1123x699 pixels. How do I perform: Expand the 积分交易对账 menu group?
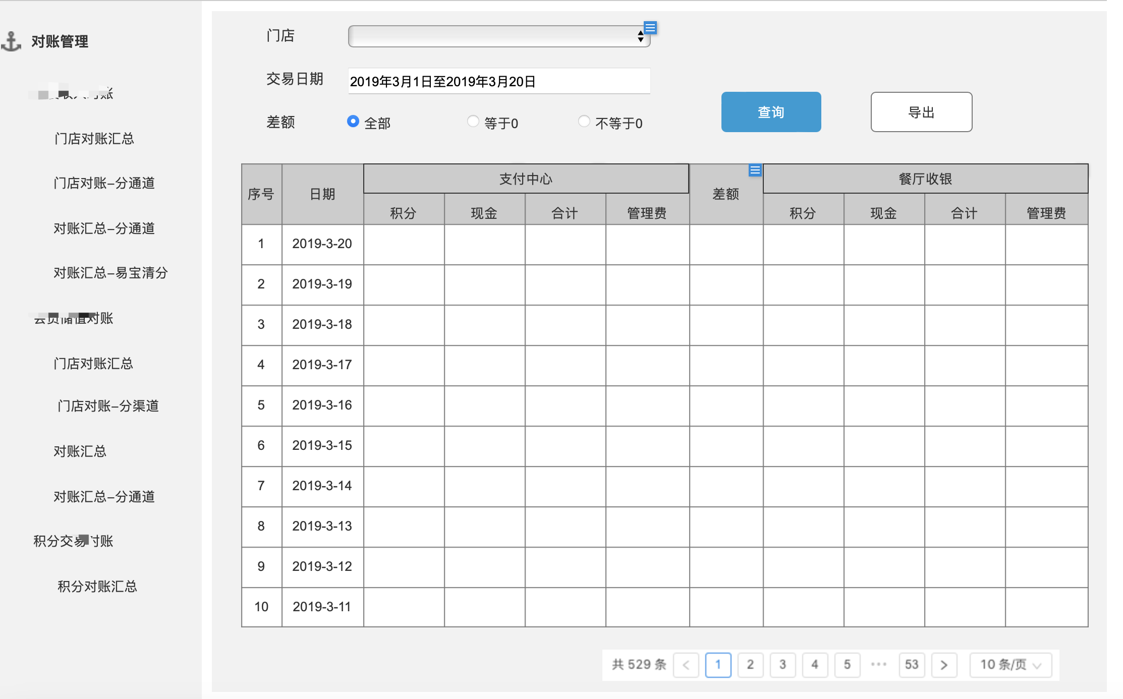[x=73, y=541]
